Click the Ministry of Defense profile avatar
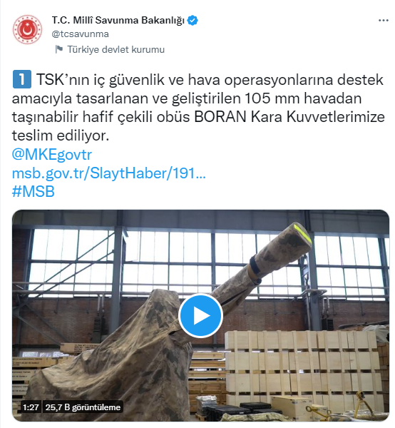 (x=27, y=29)
